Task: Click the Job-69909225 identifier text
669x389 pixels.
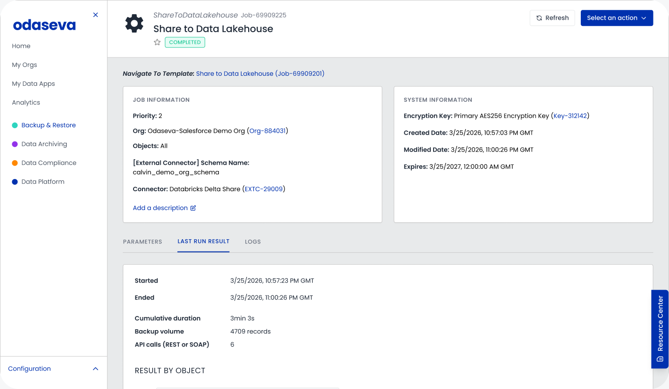Action: click(263, 15)
